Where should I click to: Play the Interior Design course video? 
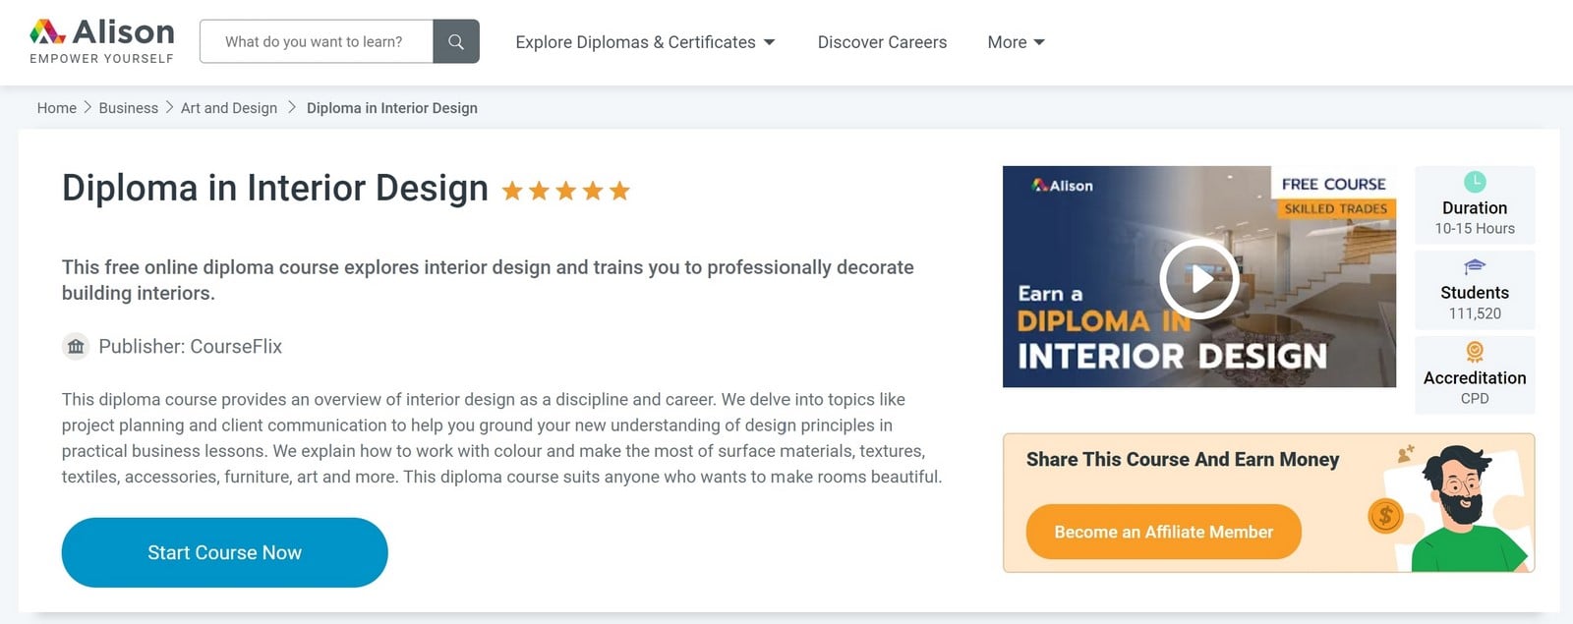1198,279
